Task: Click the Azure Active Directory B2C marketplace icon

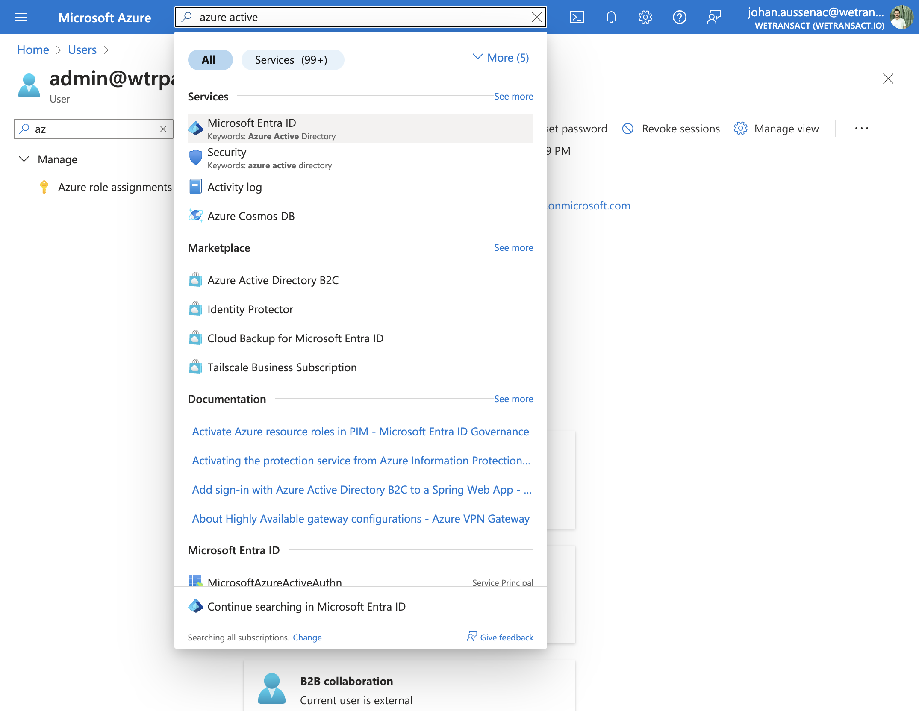Action: [196, 280]
